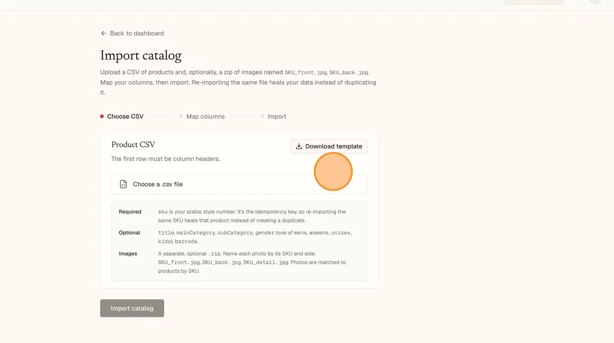Click 'The first row must be column headers.' text
The width and height of the screenshot is (614, 343).
(166, 158)
